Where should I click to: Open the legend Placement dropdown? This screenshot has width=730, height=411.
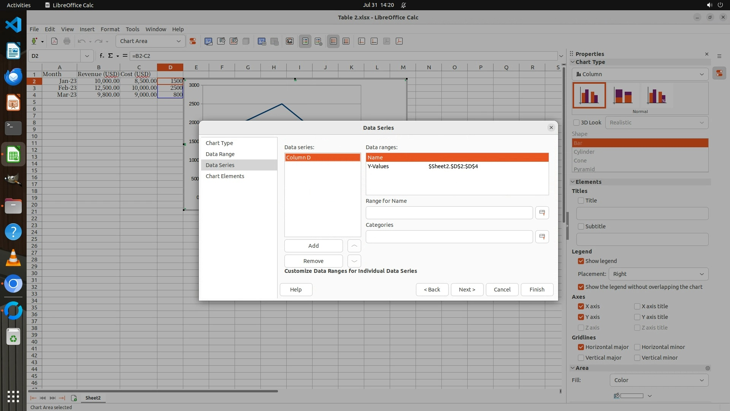click(658, 274)
